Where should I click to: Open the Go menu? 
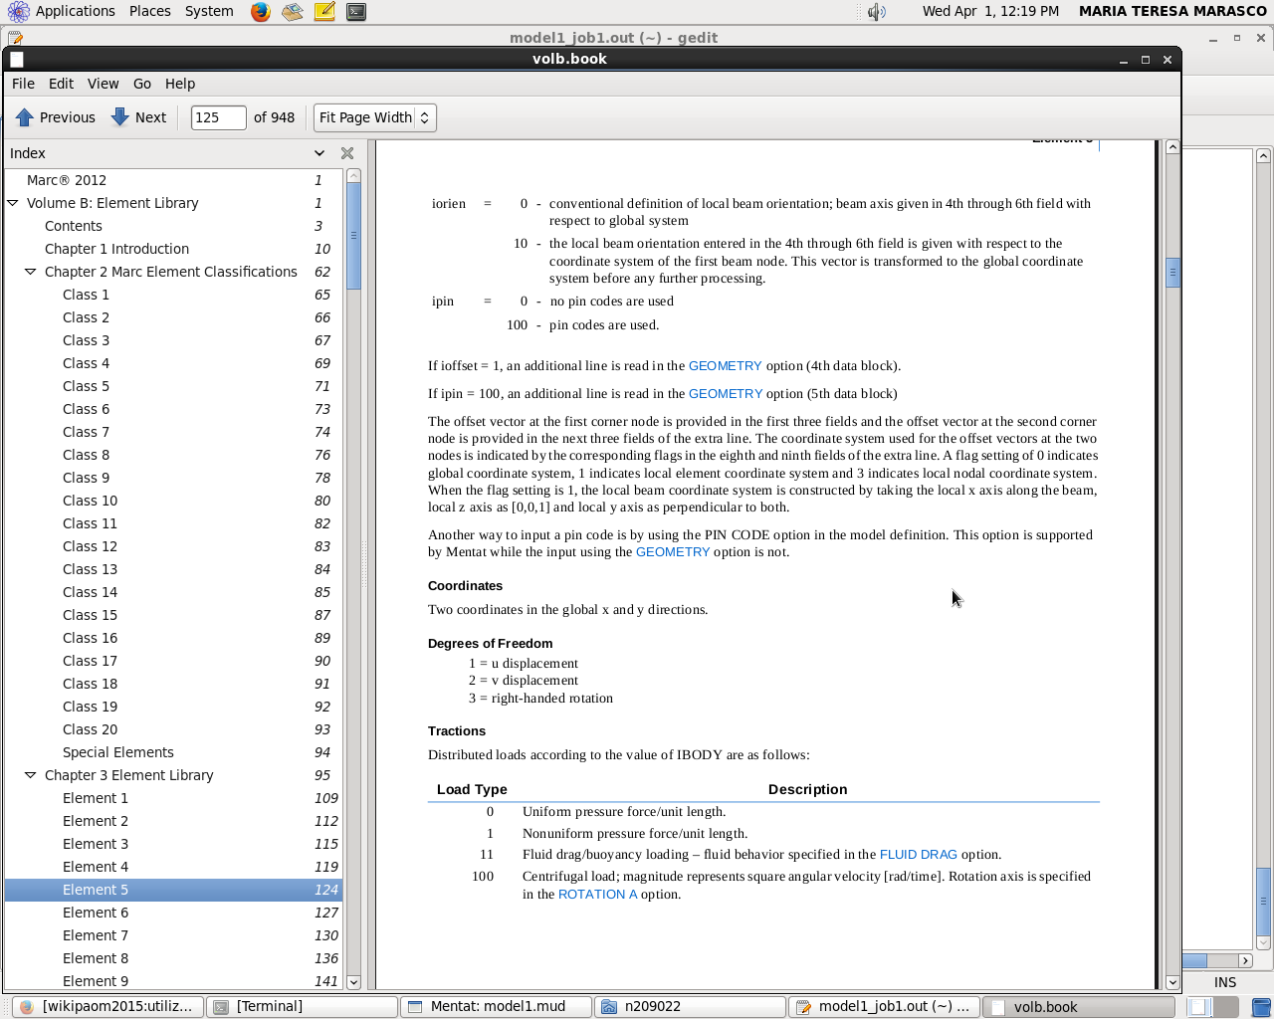(x=142, y=84)
